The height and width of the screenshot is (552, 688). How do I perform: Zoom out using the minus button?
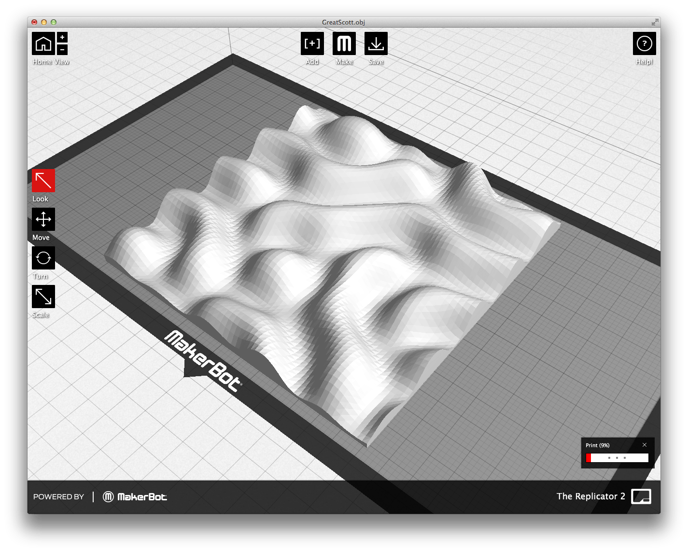point(62,50)
